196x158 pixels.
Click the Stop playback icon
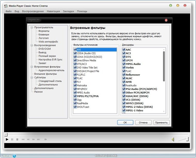(17, 139)
